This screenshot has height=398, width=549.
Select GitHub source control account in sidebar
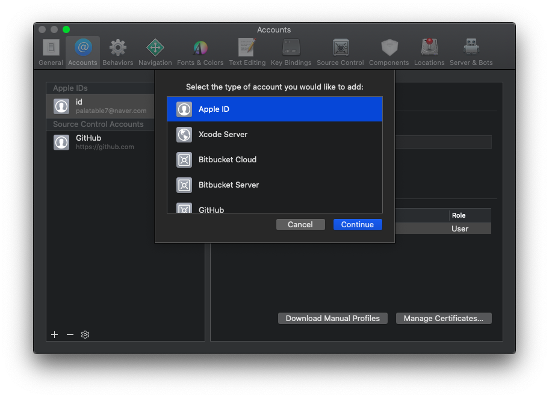pyautogui.click(x=100, y=142)
